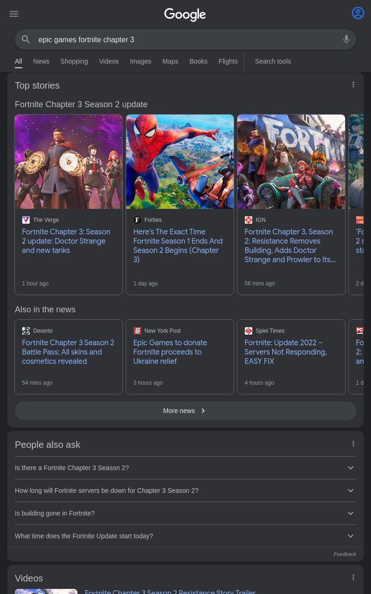
Task: Click the IGN Fortnite bus story thumbnail
Action: pos(291,161)
